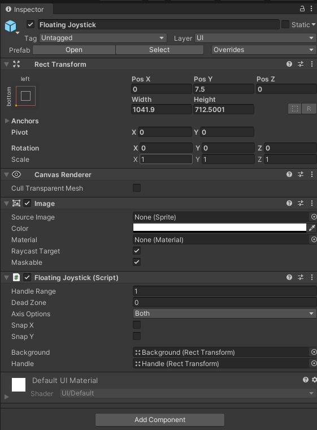The width and height of the screenshot is (317, 430).
Task: Click the GameObject cube icon
Action: (10, 26)
